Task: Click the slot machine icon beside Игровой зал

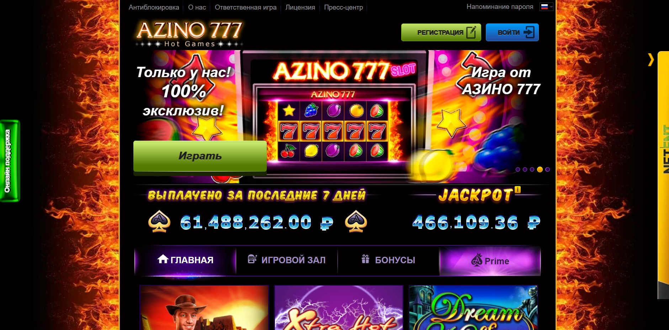Action: (252, 259)
